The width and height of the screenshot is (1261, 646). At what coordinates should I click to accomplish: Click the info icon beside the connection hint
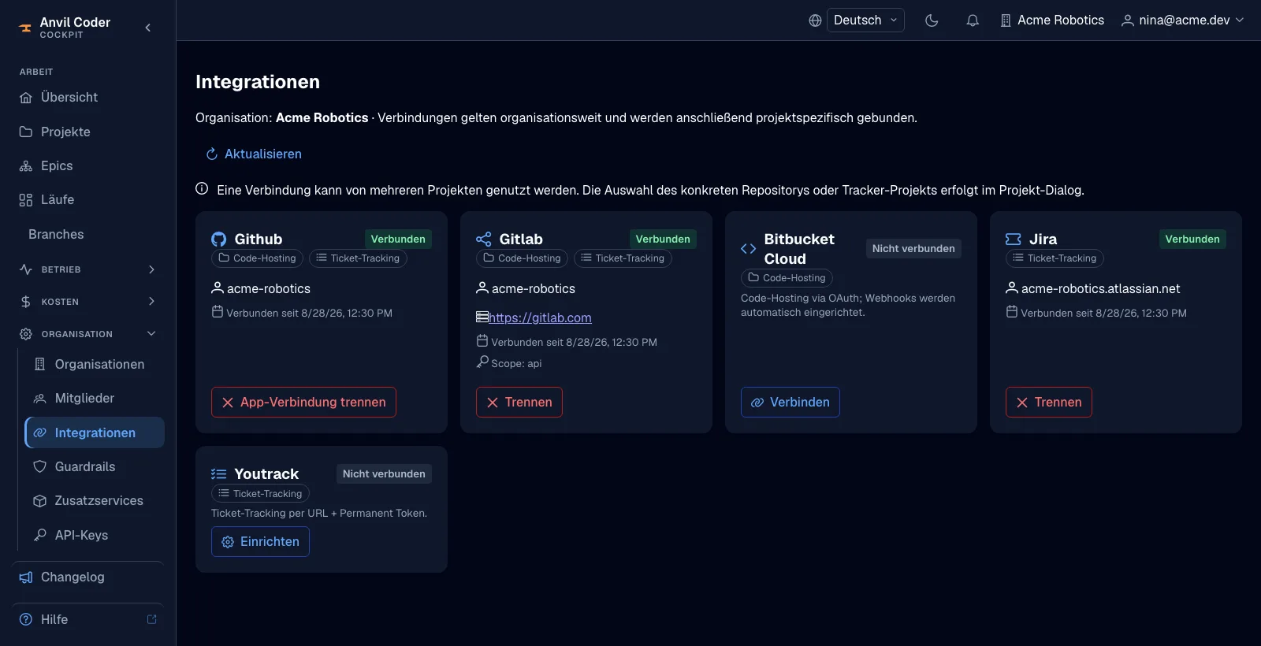[x=202, y=189]
